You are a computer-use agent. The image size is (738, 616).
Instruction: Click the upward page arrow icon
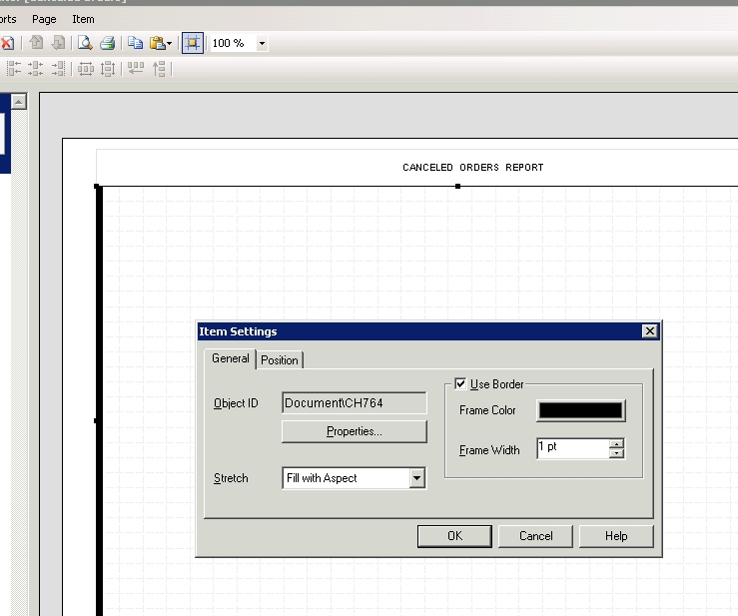tap(37, 43)
